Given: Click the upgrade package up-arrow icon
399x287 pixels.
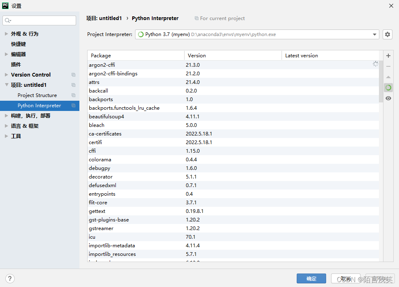Looking at the screenshot, I should [x=388, y=77].
